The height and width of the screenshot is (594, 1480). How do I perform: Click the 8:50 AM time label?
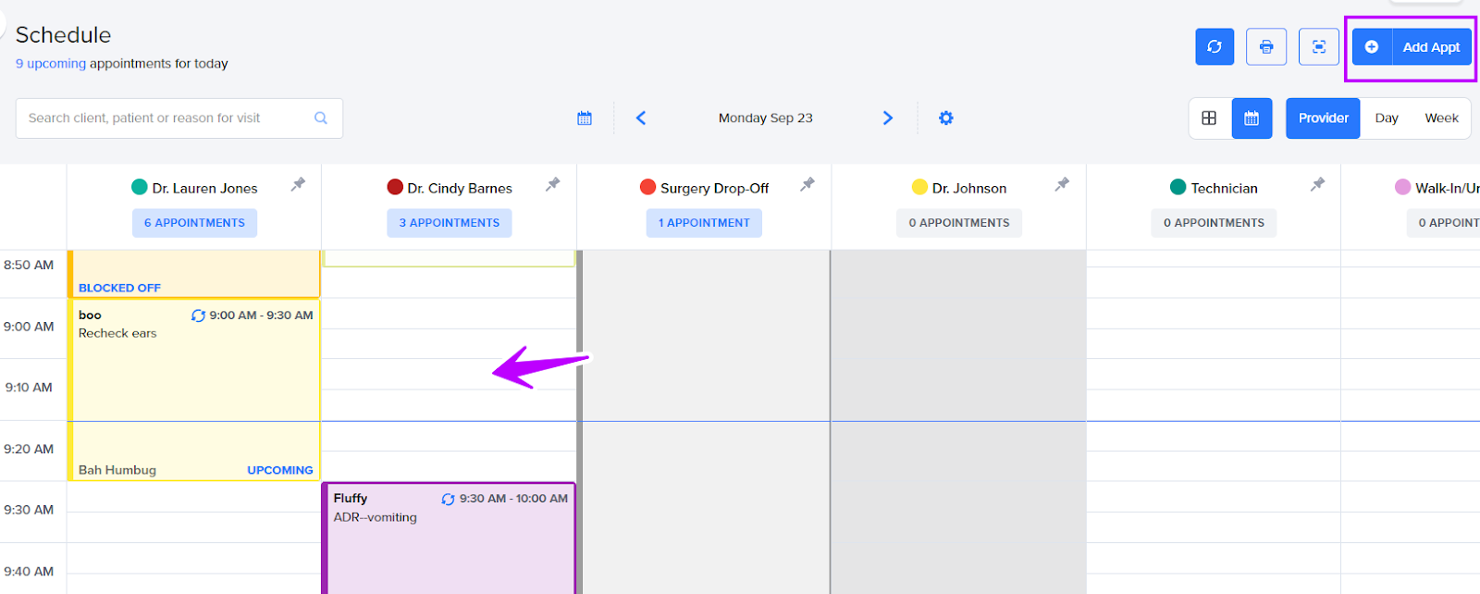point(29,265)
